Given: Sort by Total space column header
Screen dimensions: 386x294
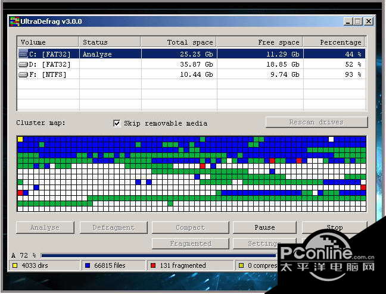Looking at the screenshot, I should click(x=179, y=42).
